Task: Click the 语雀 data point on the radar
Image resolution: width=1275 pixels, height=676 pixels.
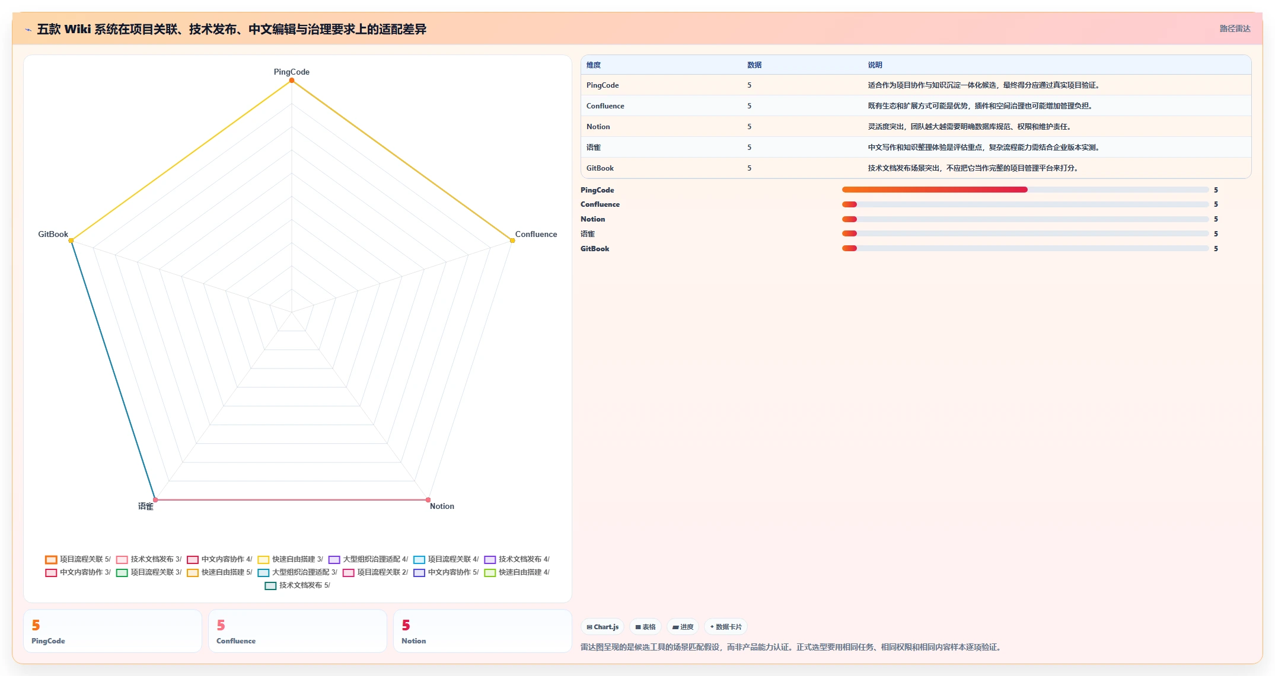Action: pyautogui.click(x=155, y=500)
